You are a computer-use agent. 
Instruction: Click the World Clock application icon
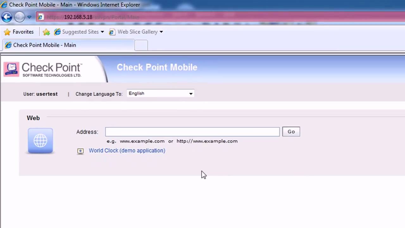click(80, 151)
